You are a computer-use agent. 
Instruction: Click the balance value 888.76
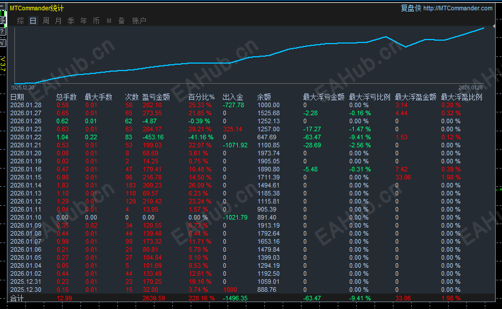(267, 290)
